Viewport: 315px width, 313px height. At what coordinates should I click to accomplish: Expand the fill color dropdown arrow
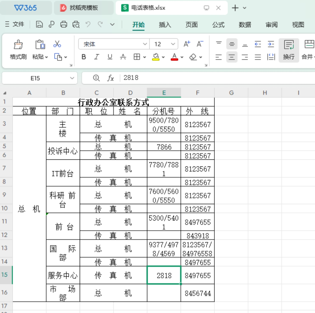click(163, 57)
